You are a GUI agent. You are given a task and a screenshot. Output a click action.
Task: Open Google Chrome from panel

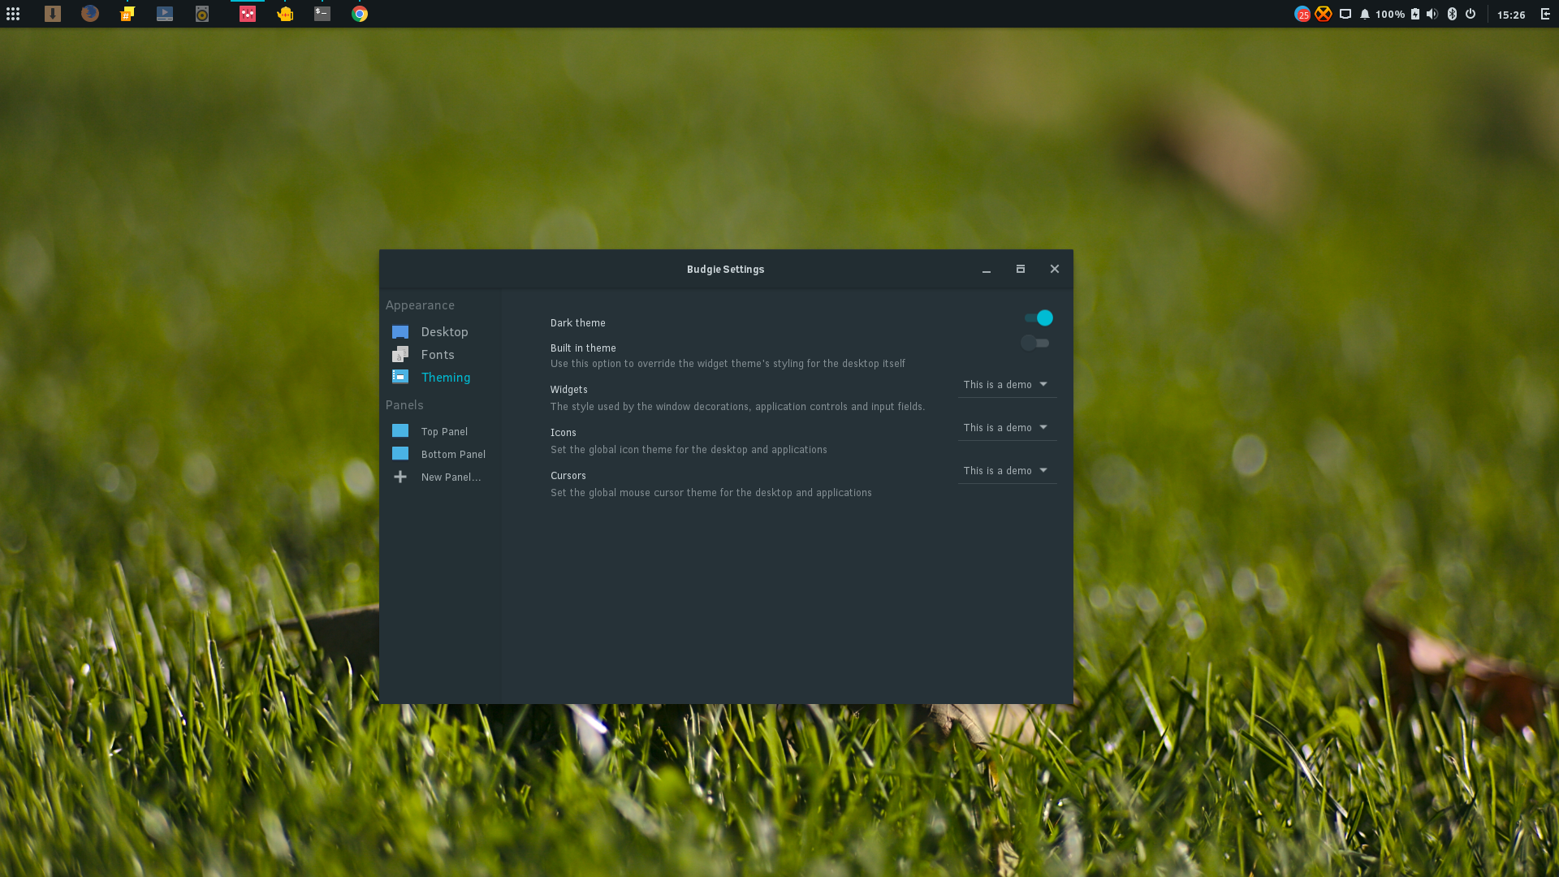click(360, 14)
